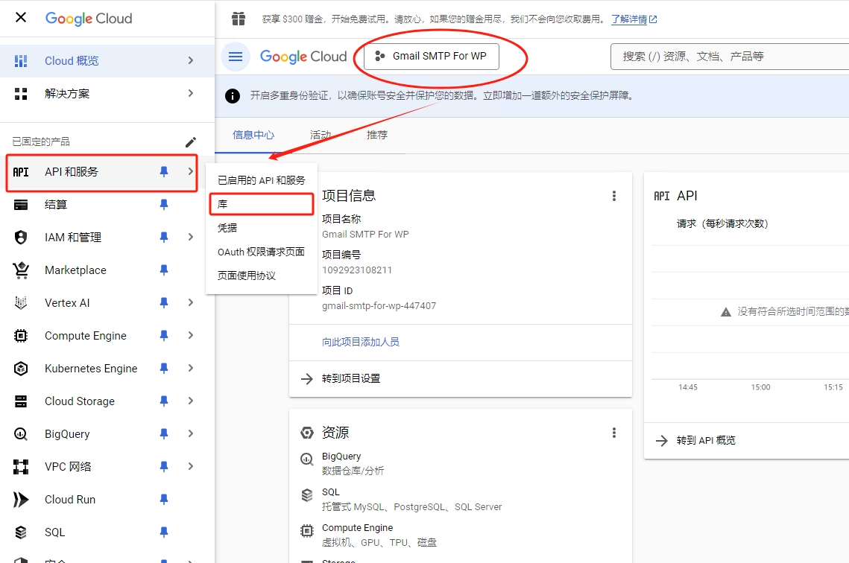Click the SQL stack icon in the sidebar
This screenshot has height=563, width=849.
point(21,532)
